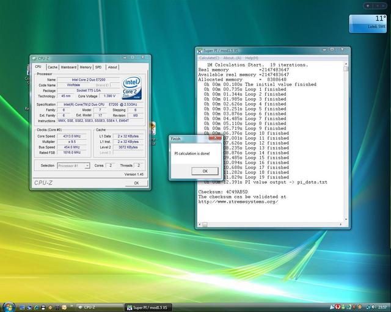391x312 pixels.
Task: Click the L1 Data value '2 x 32 KBytes'
Action: (128, 136)
